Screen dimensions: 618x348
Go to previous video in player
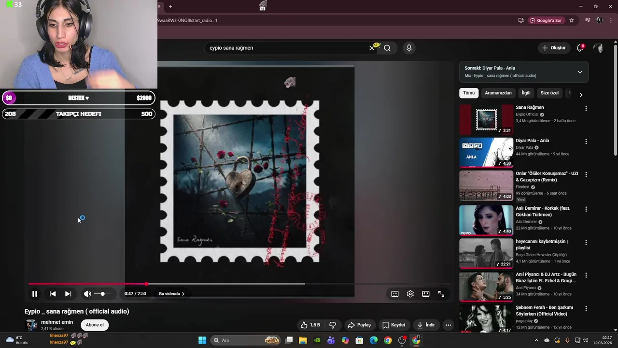pos(53,294)
